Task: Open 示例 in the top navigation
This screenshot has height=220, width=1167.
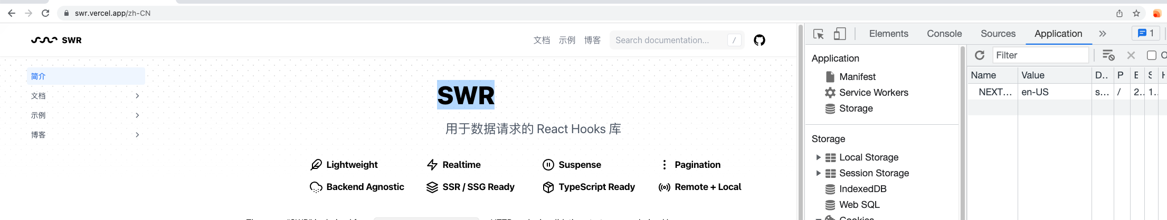Action: point(567,40)
